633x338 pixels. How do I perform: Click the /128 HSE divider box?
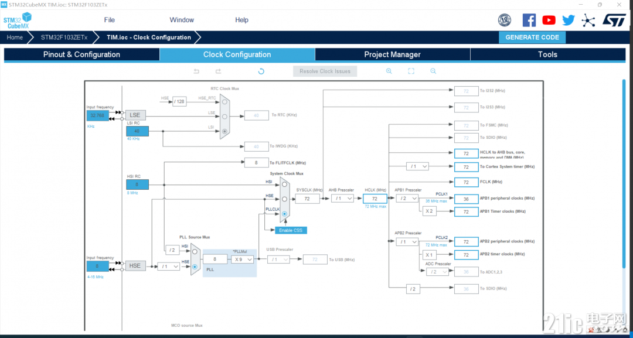[x=179, y=101]
